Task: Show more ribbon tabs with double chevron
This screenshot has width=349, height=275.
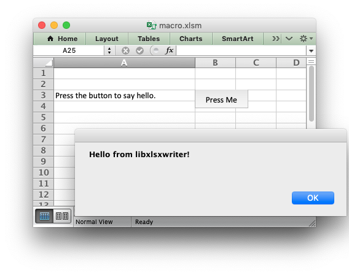Action: pos(276,39)
